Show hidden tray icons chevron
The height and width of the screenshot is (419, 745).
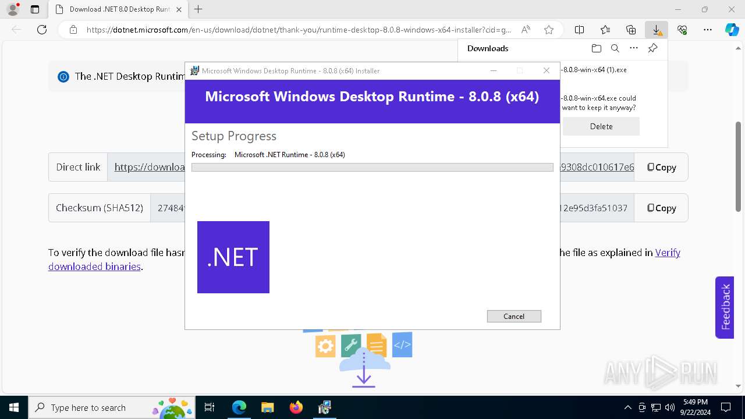(627, 407)
